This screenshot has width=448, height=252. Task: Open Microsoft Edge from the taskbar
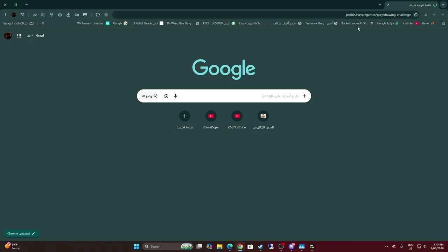(230, 246)
